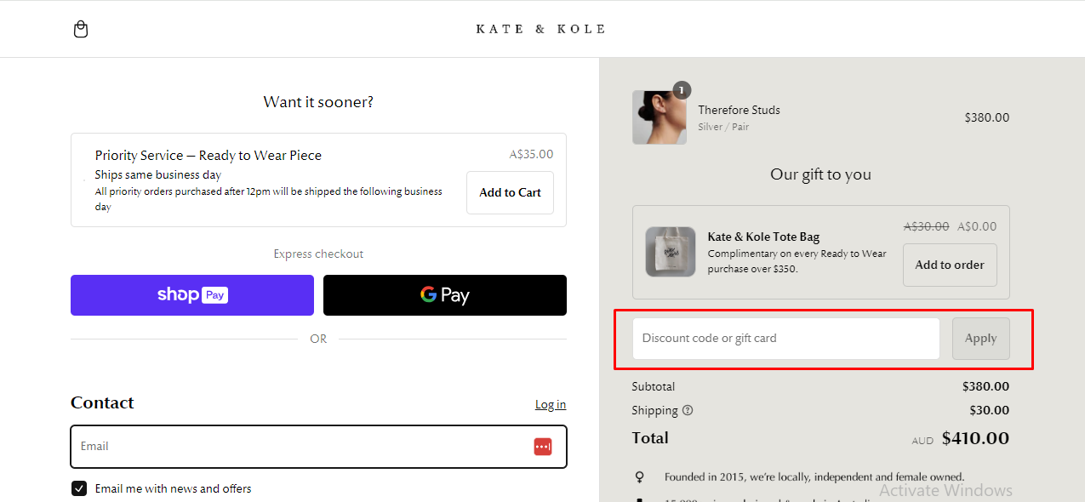Uncheck Email me with news and offers
The image size is (1085, 502).
tap(79, 488)
